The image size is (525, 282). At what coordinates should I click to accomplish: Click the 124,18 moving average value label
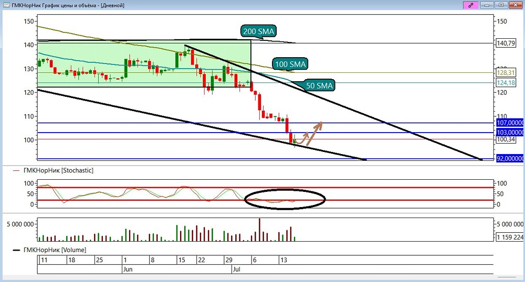(506, 82)
